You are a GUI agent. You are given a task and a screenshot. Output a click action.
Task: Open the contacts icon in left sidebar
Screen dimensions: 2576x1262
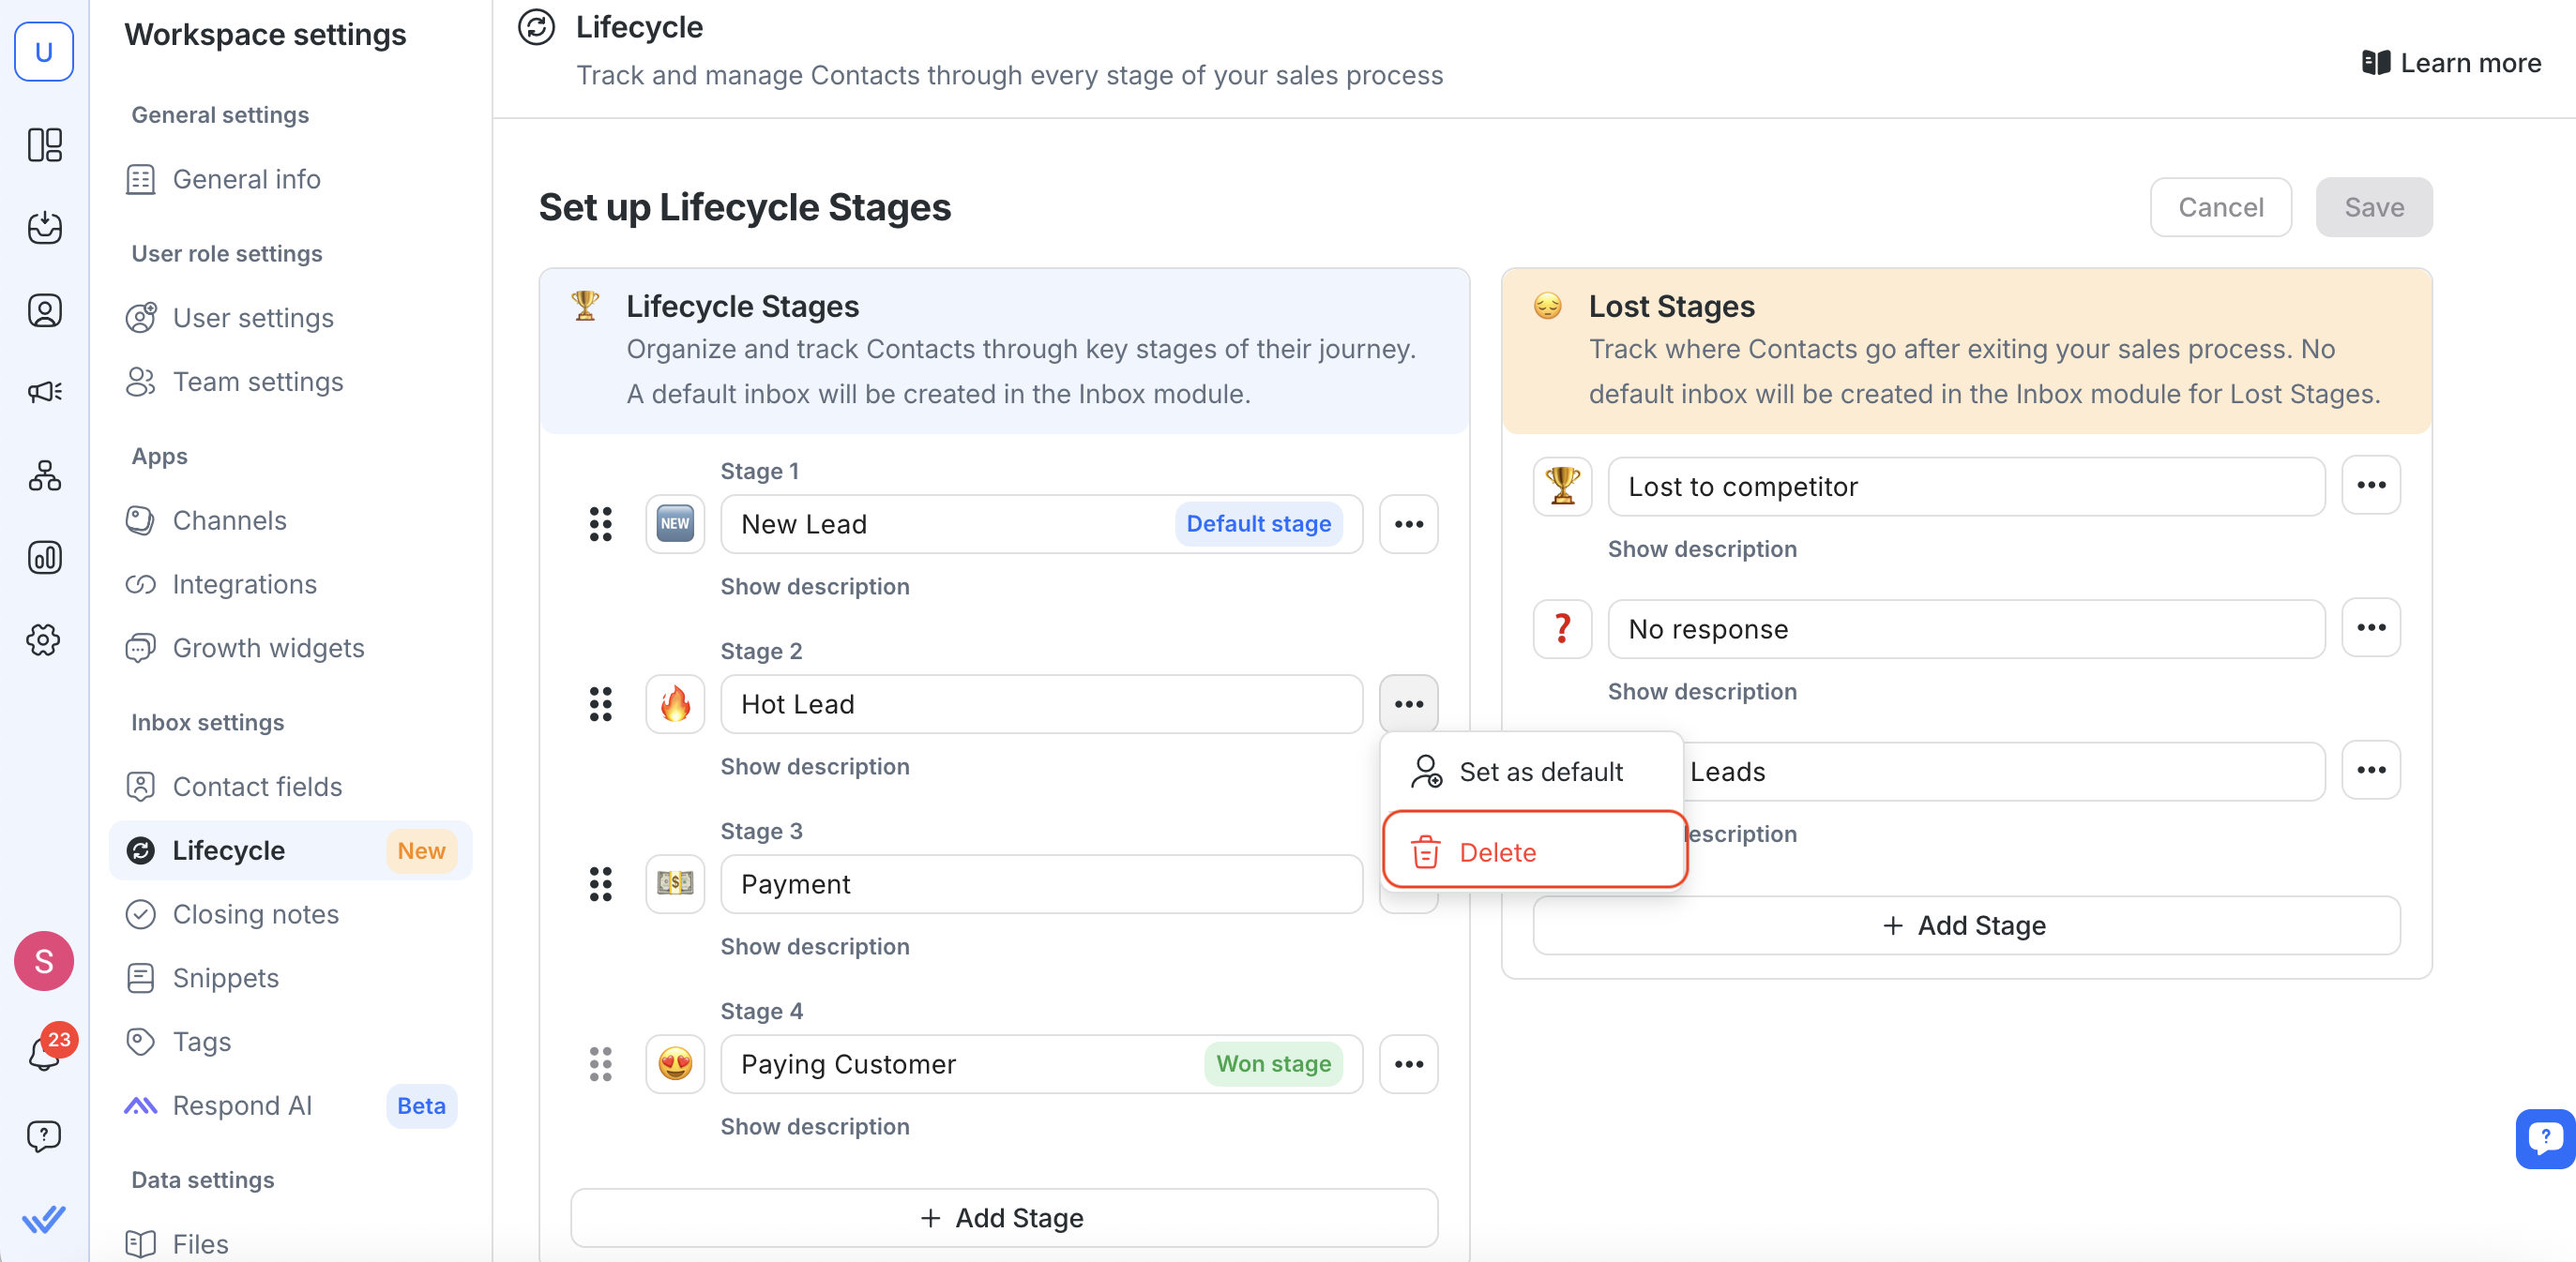click(x=44, y=310)
